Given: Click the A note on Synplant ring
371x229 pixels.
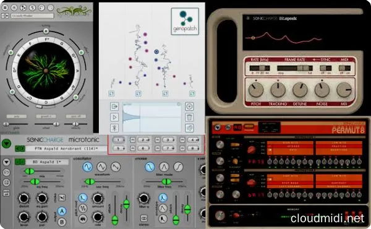Looking at the screenshot, I should pos(77,71).
